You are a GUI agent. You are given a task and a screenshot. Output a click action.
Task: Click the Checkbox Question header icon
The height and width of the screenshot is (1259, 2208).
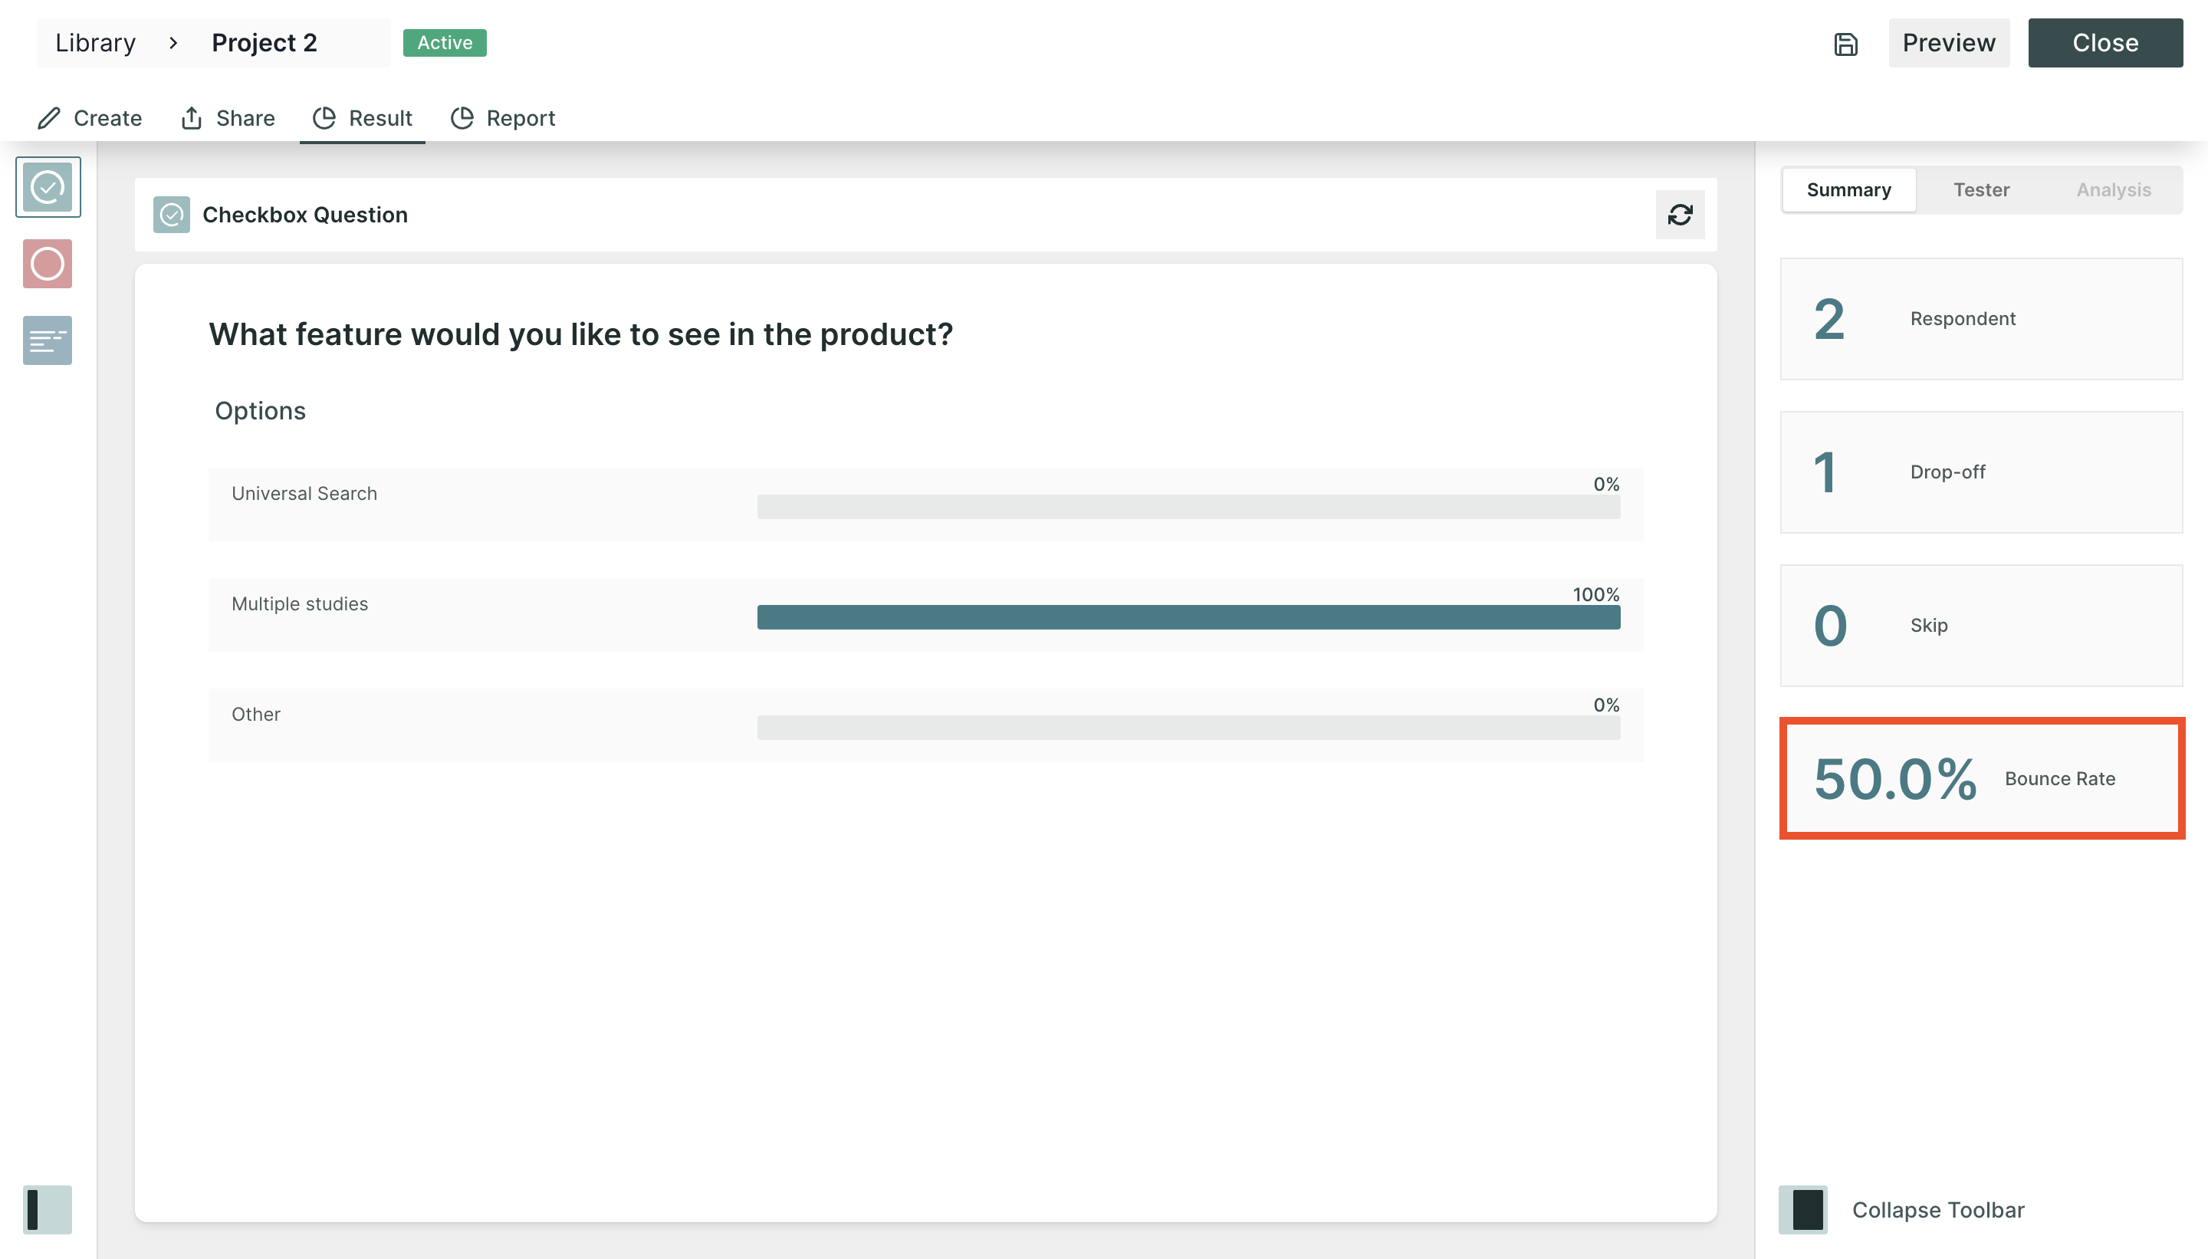pos(171,215)
